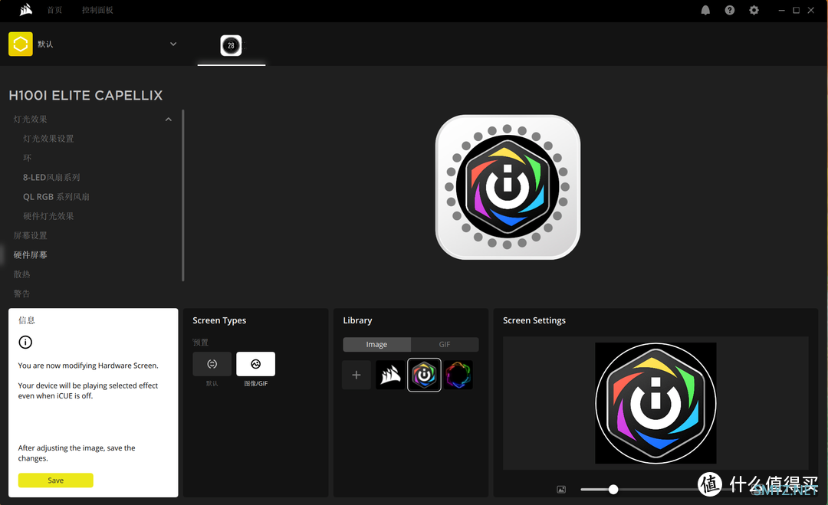Click the 'Screen Types' panel heading

tap(219, 320)
